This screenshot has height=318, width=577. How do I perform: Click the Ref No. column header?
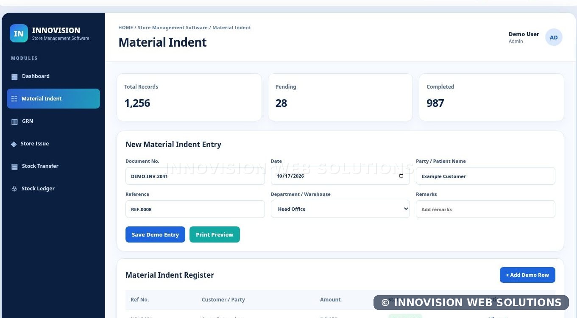pyautogui.click(x=140, y=299)
